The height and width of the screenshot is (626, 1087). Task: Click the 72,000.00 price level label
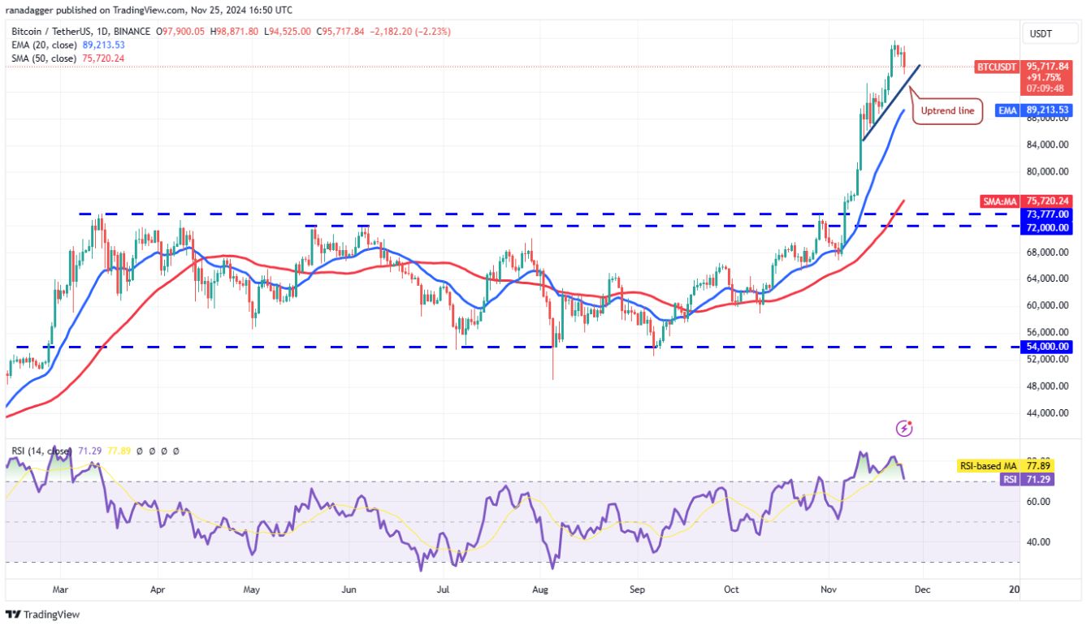pos(1046,227)
